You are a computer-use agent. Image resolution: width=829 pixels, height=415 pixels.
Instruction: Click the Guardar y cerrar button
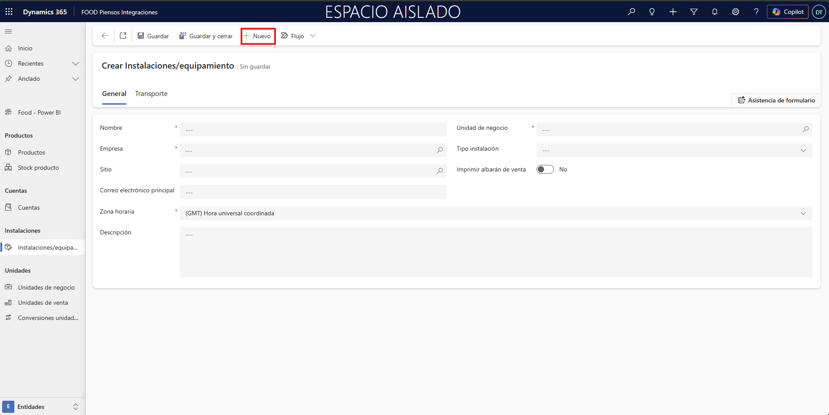pyautogui.click(x=206, y=36)
